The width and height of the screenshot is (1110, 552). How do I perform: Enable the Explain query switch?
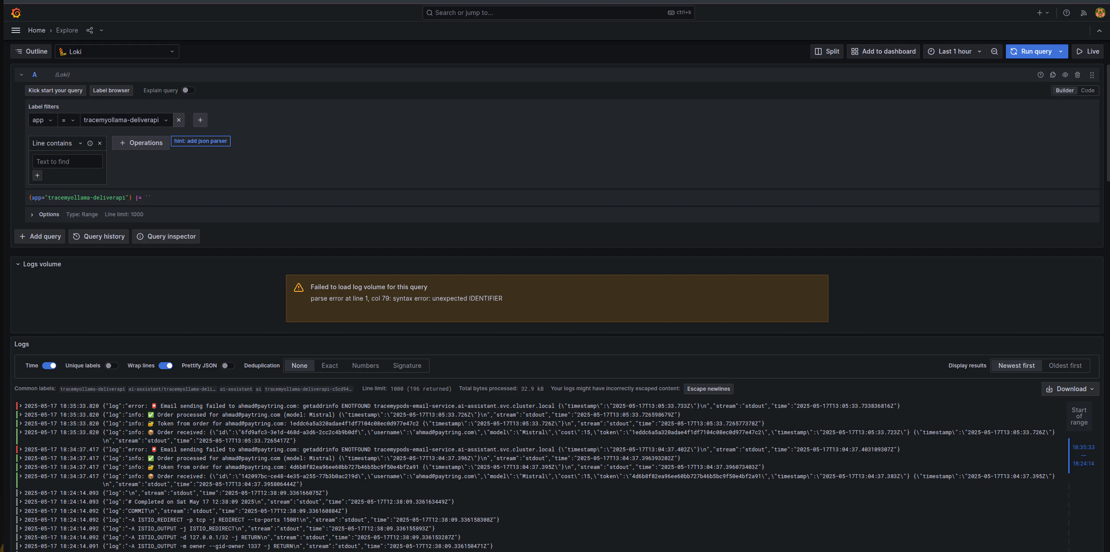point(188,90)
